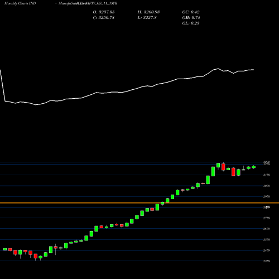Image resolution: width=279 pixels, height=279 pixels.
Task: Click the 2379 price axis label
Action: point(267,261)
